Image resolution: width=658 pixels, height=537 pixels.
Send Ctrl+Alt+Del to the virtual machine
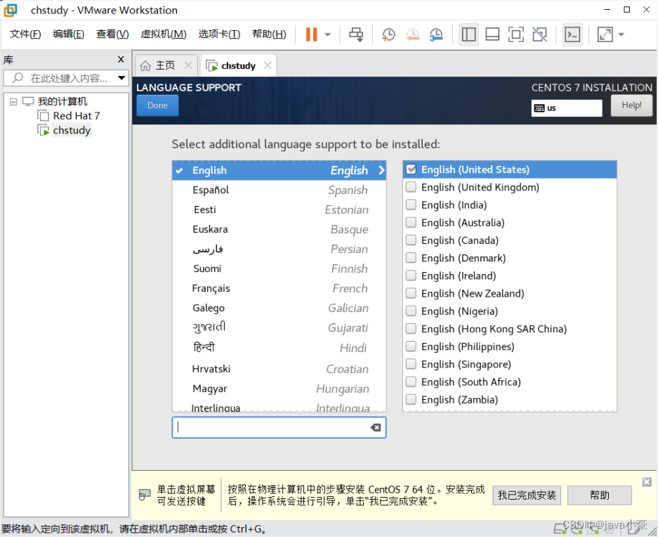coord(356,34)
